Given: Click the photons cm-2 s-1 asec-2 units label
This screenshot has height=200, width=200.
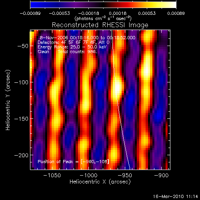Looking at the screenshot, I should click(103, 18).
